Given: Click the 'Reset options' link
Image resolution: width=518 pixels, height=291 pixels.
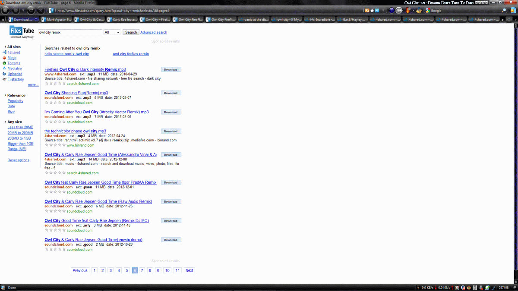Looking at the screenshot, I should [18, 160].
